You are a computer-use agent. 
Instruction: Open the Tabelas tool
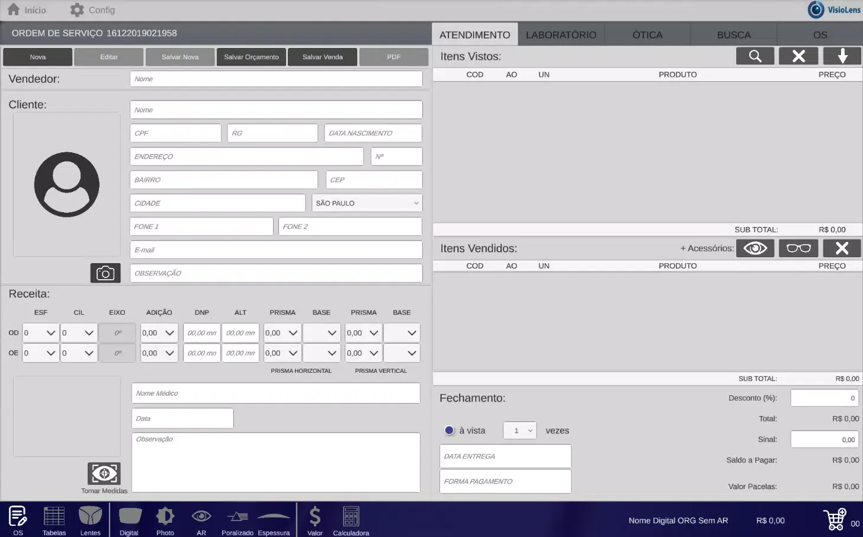click(x=54, y=519)
